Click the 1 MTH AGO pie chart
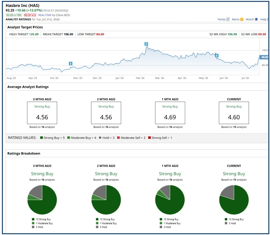This screenshot has height=235, width=270. [x=170, y=200]
